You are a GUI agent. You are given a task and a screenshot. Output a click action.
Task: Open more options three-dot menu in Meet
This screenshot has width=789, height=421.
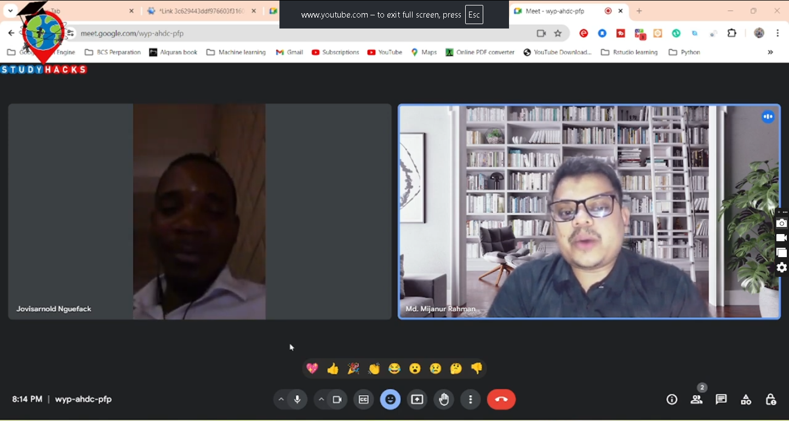pos(470,400)
